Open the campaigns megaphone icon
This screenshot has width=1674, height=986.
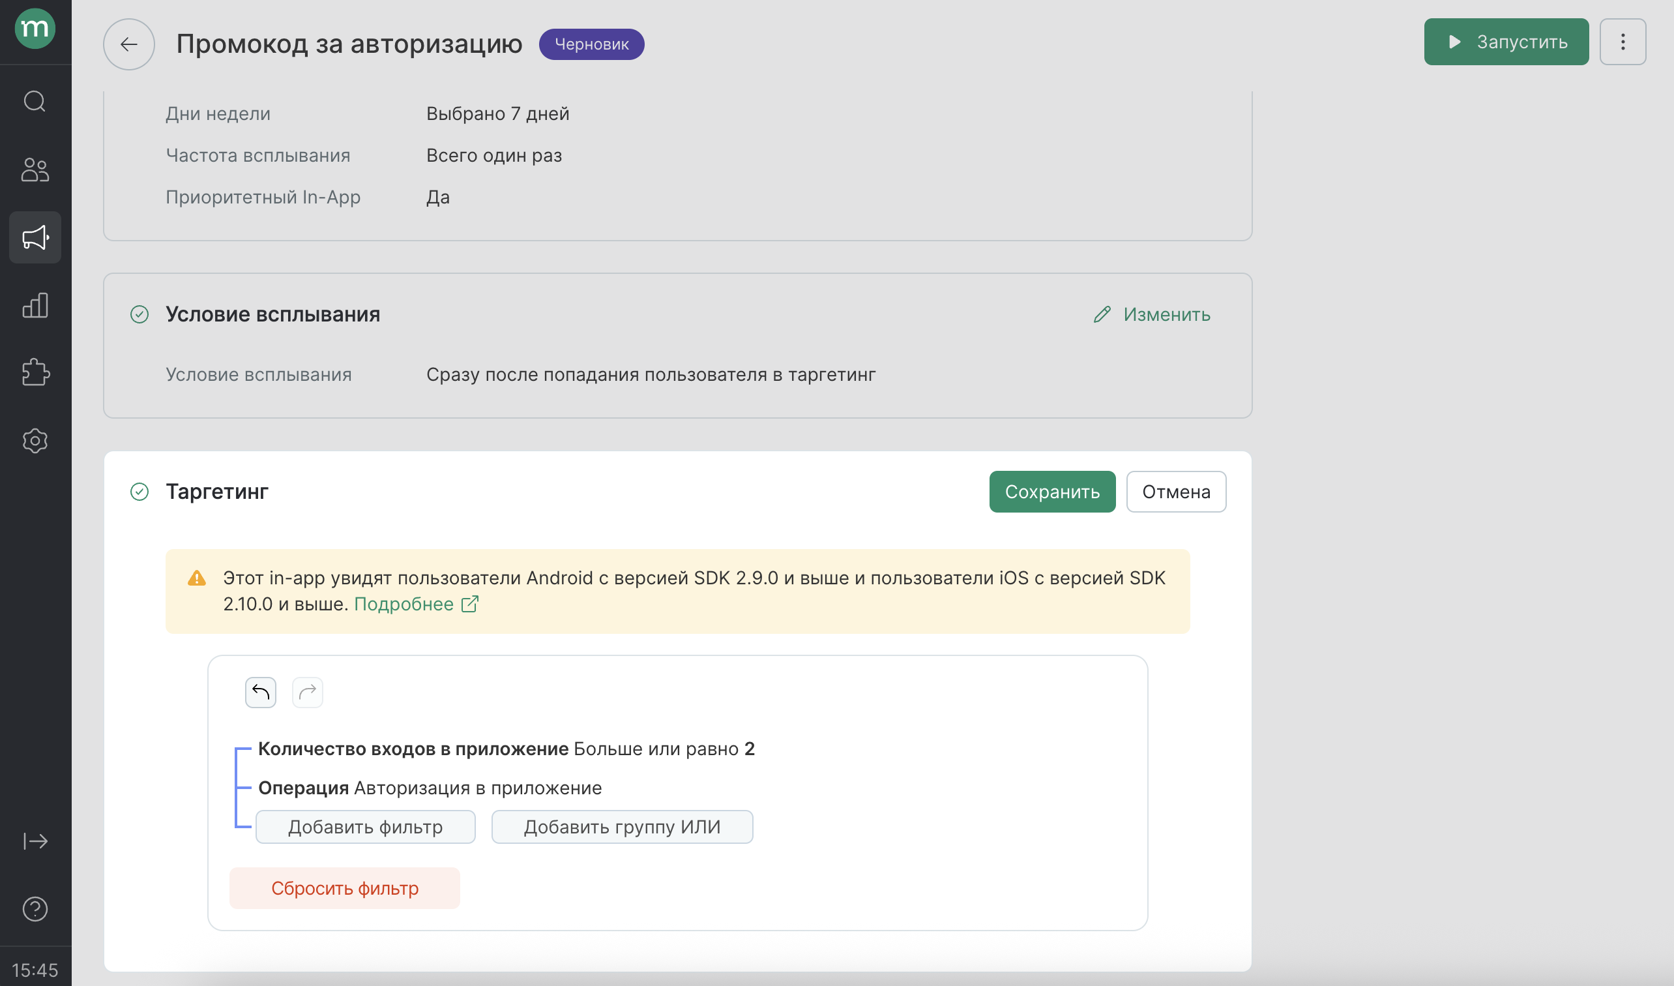click(x=35, y=238)
